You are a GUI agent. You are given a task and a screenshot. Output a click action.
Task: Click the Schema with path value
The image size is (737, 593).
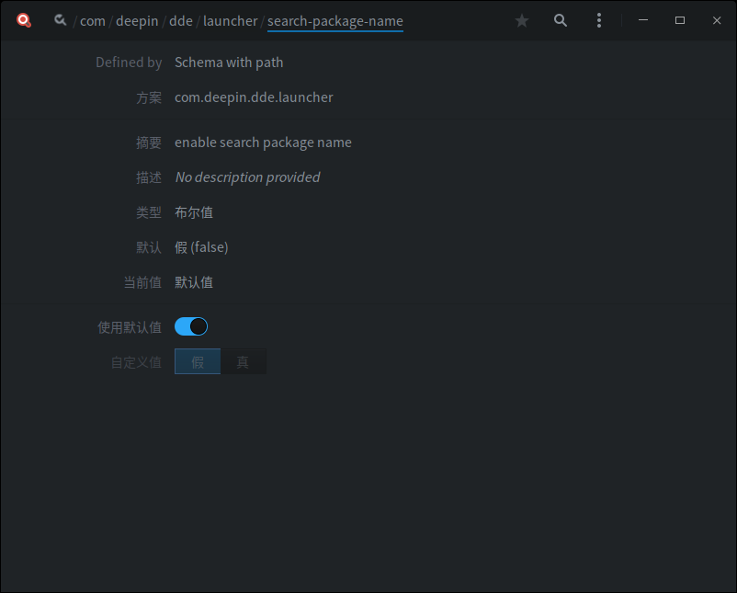pyautogui.click(x=229, y=62)
